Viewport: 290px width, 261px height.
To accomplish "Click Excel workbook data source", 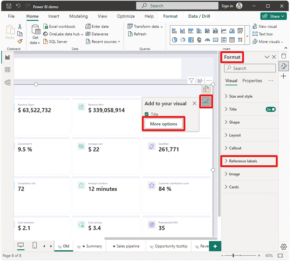I will [x=59, y=27].
